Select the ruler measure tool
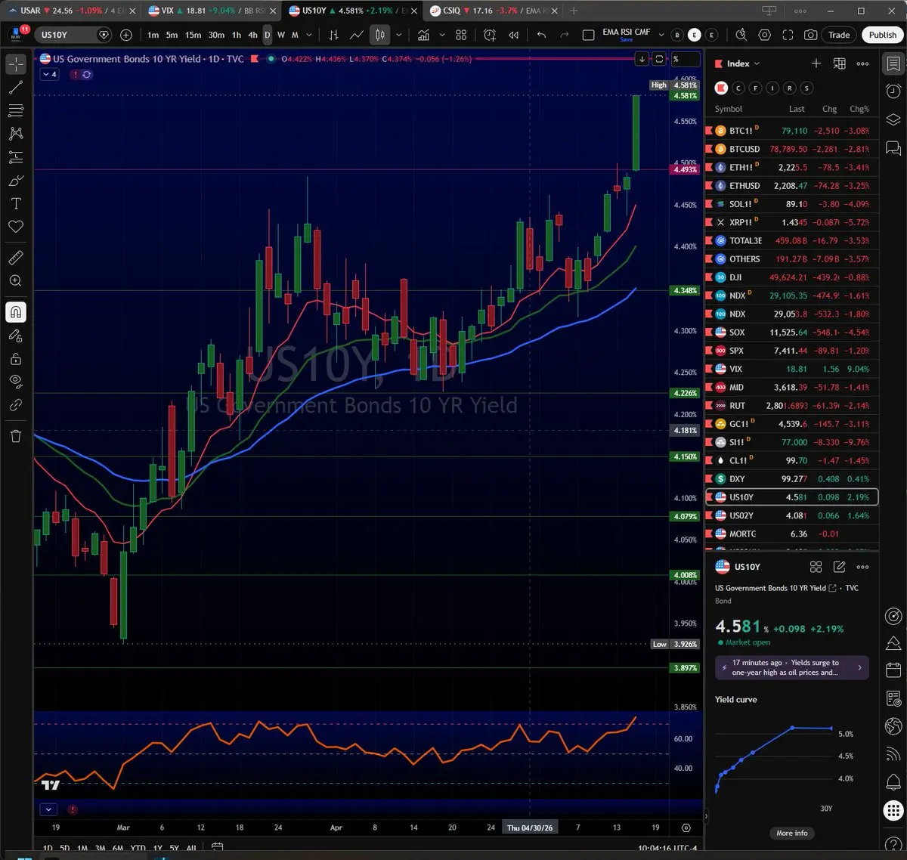Viewport: 907px width, 860px height. point(16,258)
